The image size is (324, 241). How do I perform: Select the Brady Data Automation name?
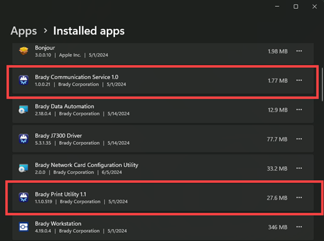pyautogui.click(x=65, y=106)
